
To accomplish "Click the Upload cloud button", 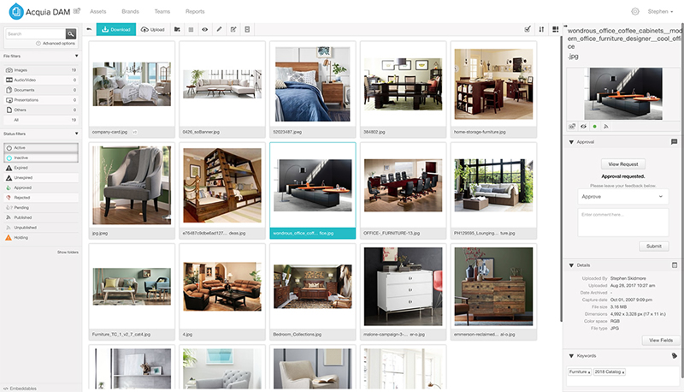I will (153, 29).
